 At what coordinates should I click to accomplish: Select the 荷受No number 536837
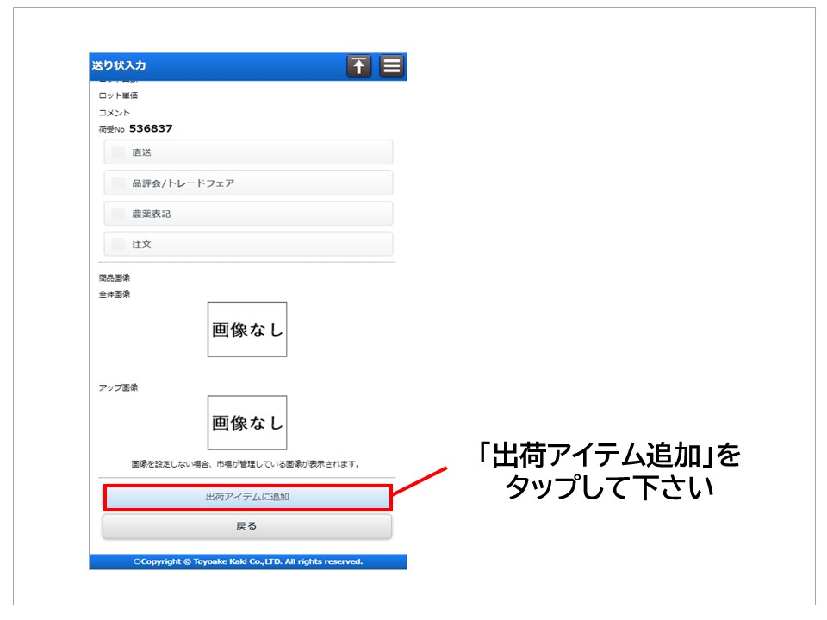[x=151, y=129]
